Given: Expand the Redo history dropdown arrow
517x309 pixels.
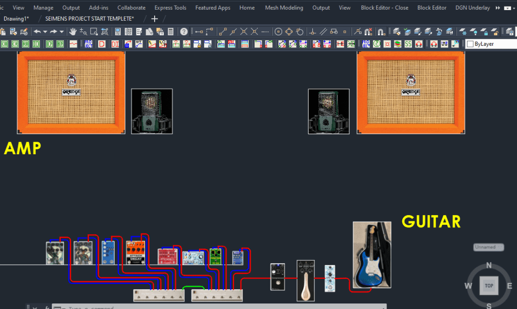Looking at the screenshot, I should (x=62, y=32).
